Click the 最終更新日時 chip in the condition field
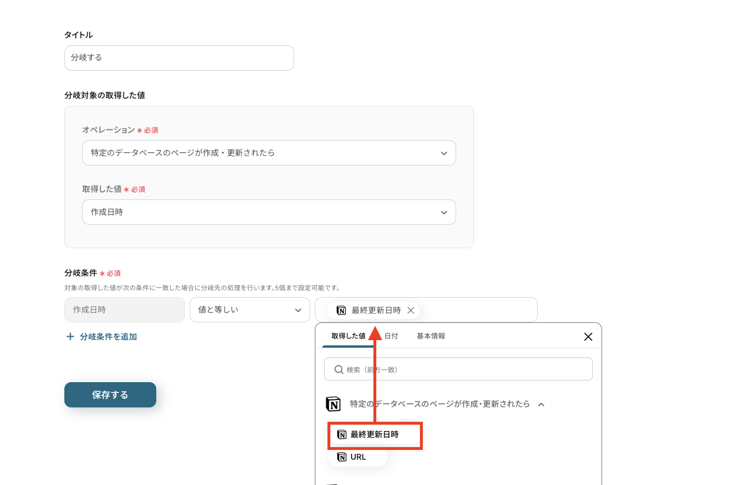This screenshot has width=748, height=485. pyautogui.click(x=373, y=310)
